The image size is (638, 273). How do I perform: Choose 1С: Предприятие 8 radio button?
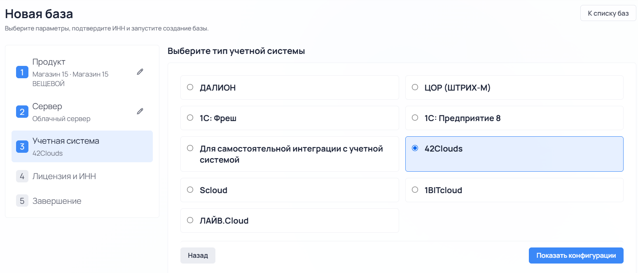[415, 118]
